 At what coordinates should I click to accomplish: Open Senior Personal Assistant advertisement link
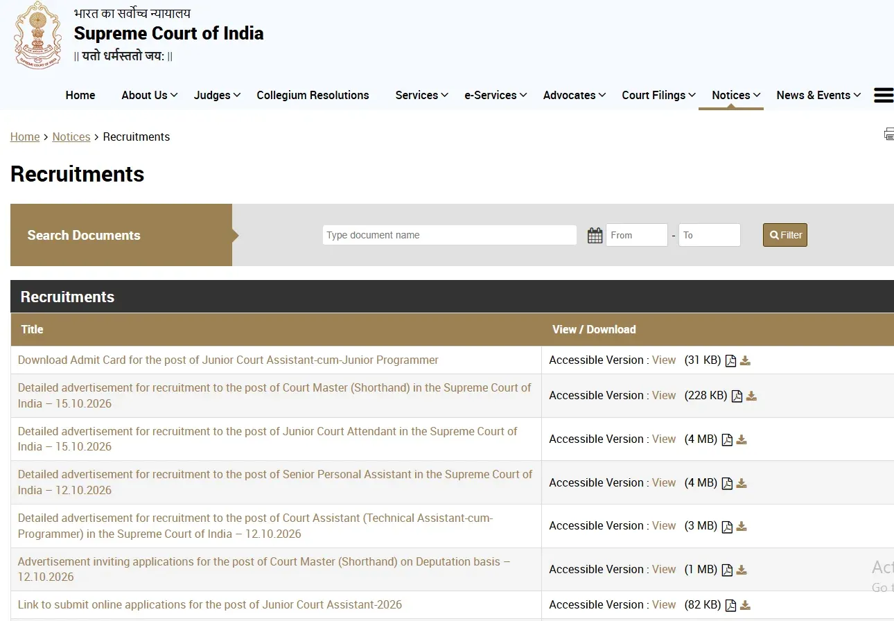275,482
